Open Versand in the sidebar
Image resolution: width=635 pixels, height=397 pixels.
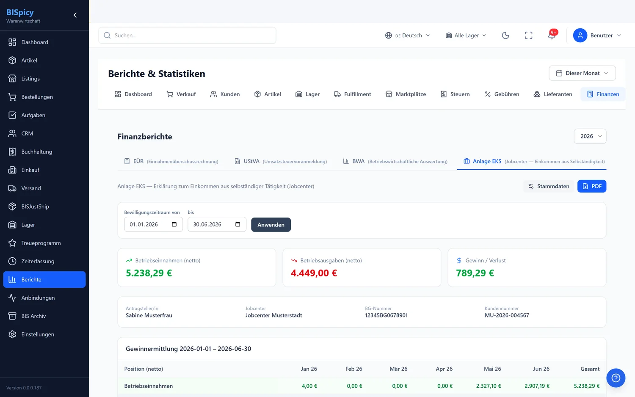[x=44, y=188]
